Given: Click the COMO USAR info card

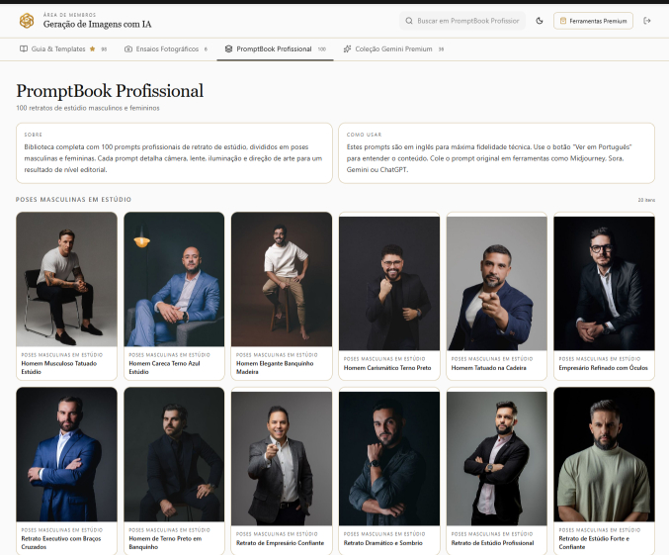Looking at the screenshot, I should [x=497, y=153].
